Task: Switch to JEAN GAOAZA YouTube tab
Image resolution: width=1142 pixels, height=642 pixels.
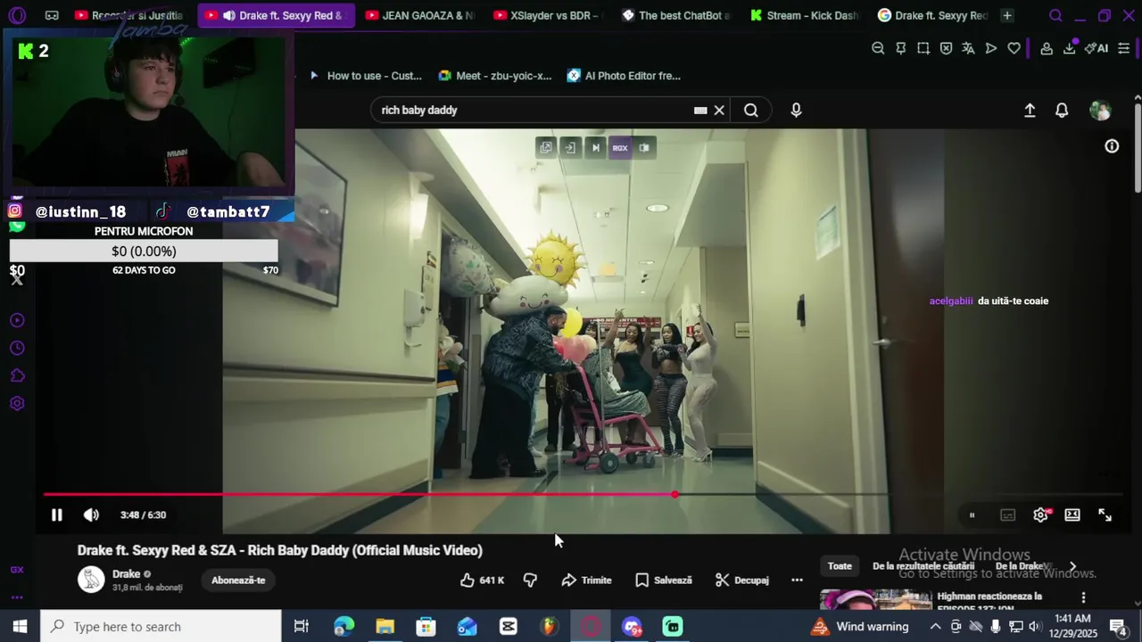Action: click(x=419, y=15)
